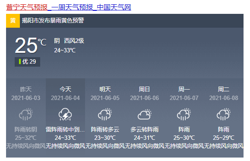Click today's range 24~33℃ in header
The width and height of the screenshot is (250, 161).
pyautogui.click(x=65, y=50)
